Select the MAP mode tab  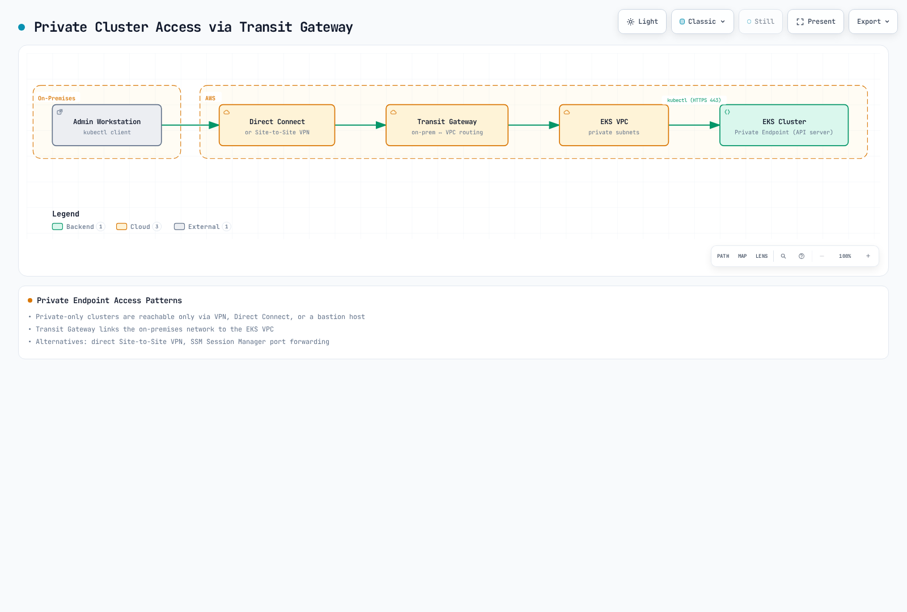pos(742,256)
